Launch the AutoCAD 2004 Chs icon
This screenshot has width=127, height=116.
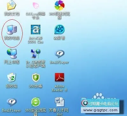click(36, 30)
